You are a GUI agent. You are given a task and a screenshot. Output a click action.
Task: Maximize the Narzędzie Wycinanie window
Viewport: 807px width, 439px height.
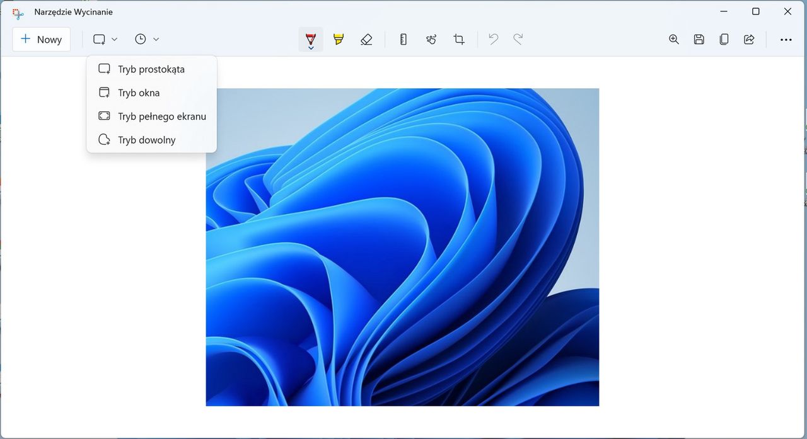[x=756, y=11]
